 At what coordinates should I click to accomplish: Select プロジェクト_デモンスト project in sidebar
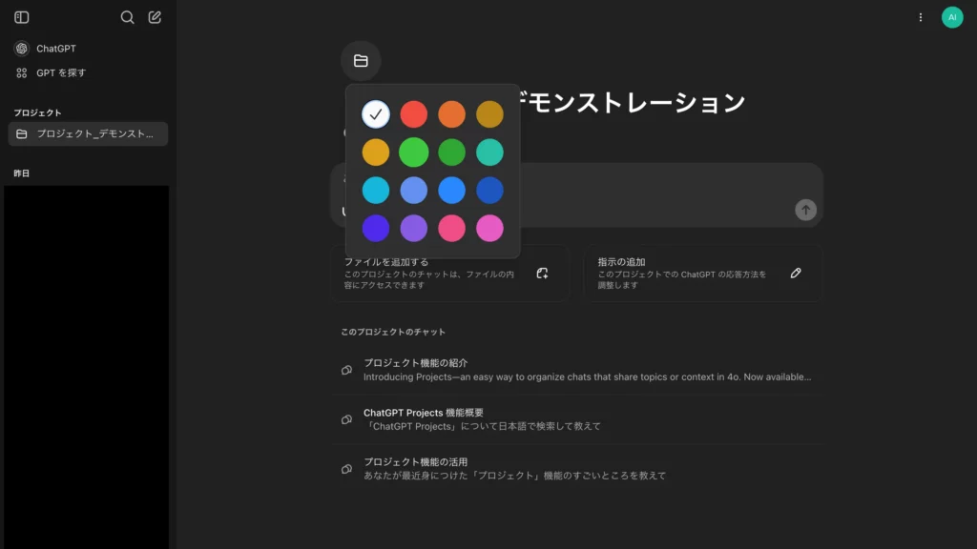pyautogui.click(x=88, y=134)
